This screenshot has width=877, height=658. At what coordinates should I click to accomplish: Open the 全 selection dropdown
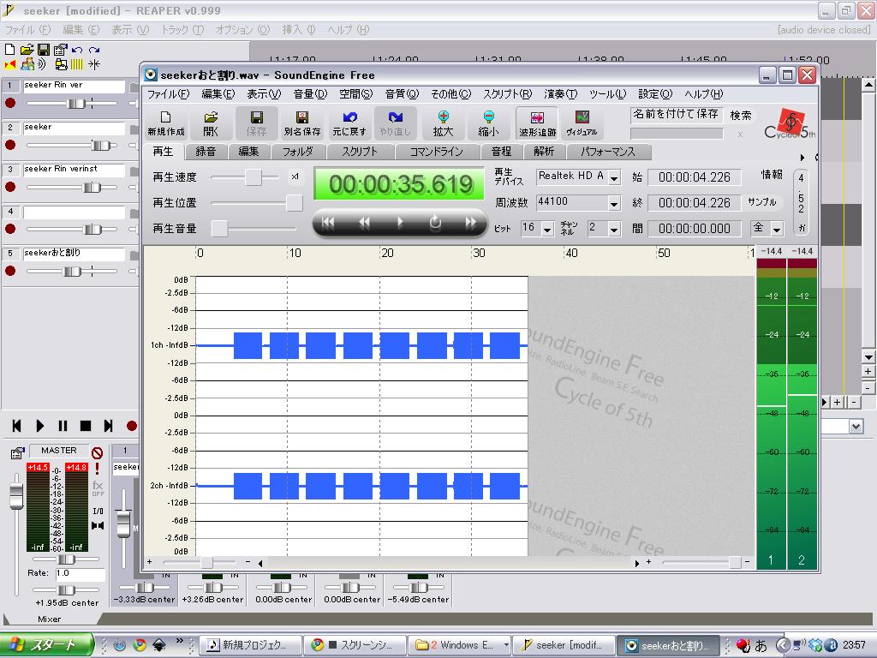[x=776, y=229]
